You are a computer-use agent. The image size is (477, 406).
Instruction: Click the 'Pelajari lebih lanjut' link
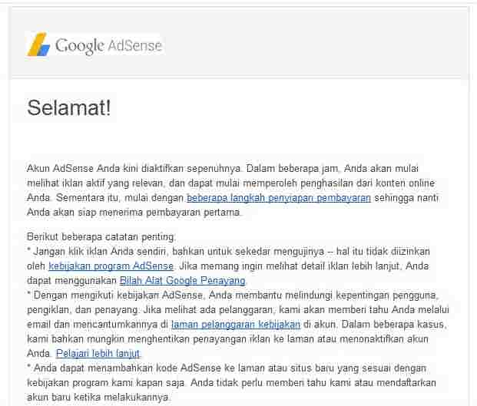click(98, 353)
